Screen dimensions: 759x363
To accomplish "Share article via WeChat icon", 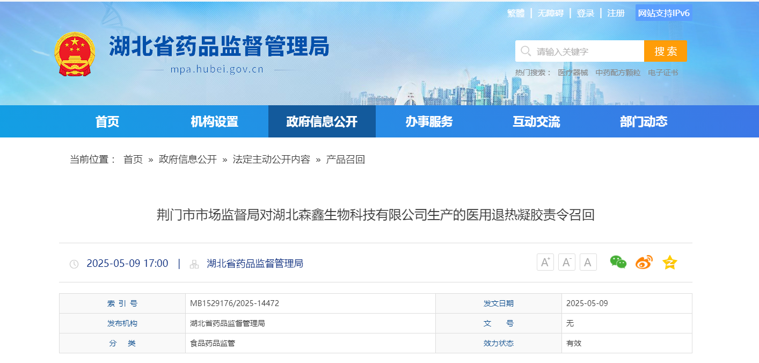I will 618,262.
